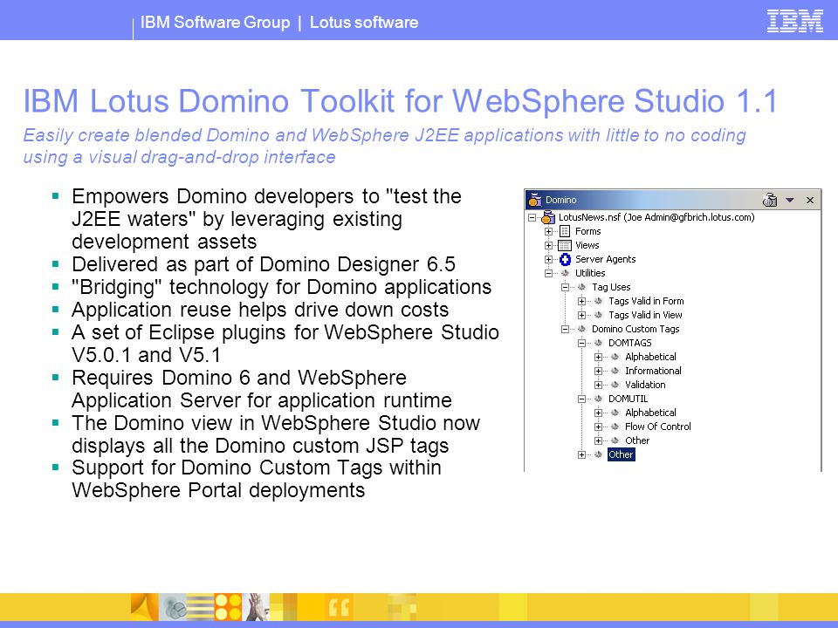Collapse the DOMUTIL node
The width and height of the screenshot is (838, 628).
click(x=581, y=399)
